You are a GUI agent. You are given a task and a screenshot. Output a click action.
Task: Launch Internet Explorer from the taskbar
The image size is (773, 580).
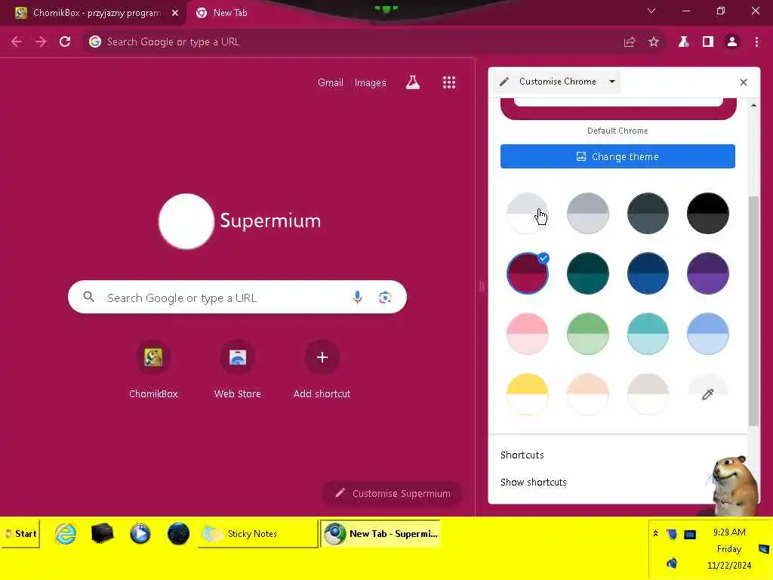[66, 534]
